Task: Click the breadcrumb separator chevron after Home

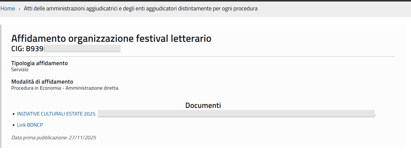Action: click(19, 9)
